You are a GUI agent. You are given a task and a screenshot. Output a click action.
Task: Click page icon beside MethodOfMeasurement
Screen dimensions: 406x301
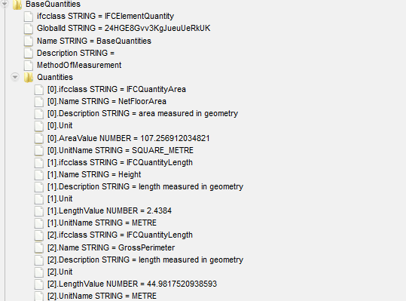tap(28, 66)
